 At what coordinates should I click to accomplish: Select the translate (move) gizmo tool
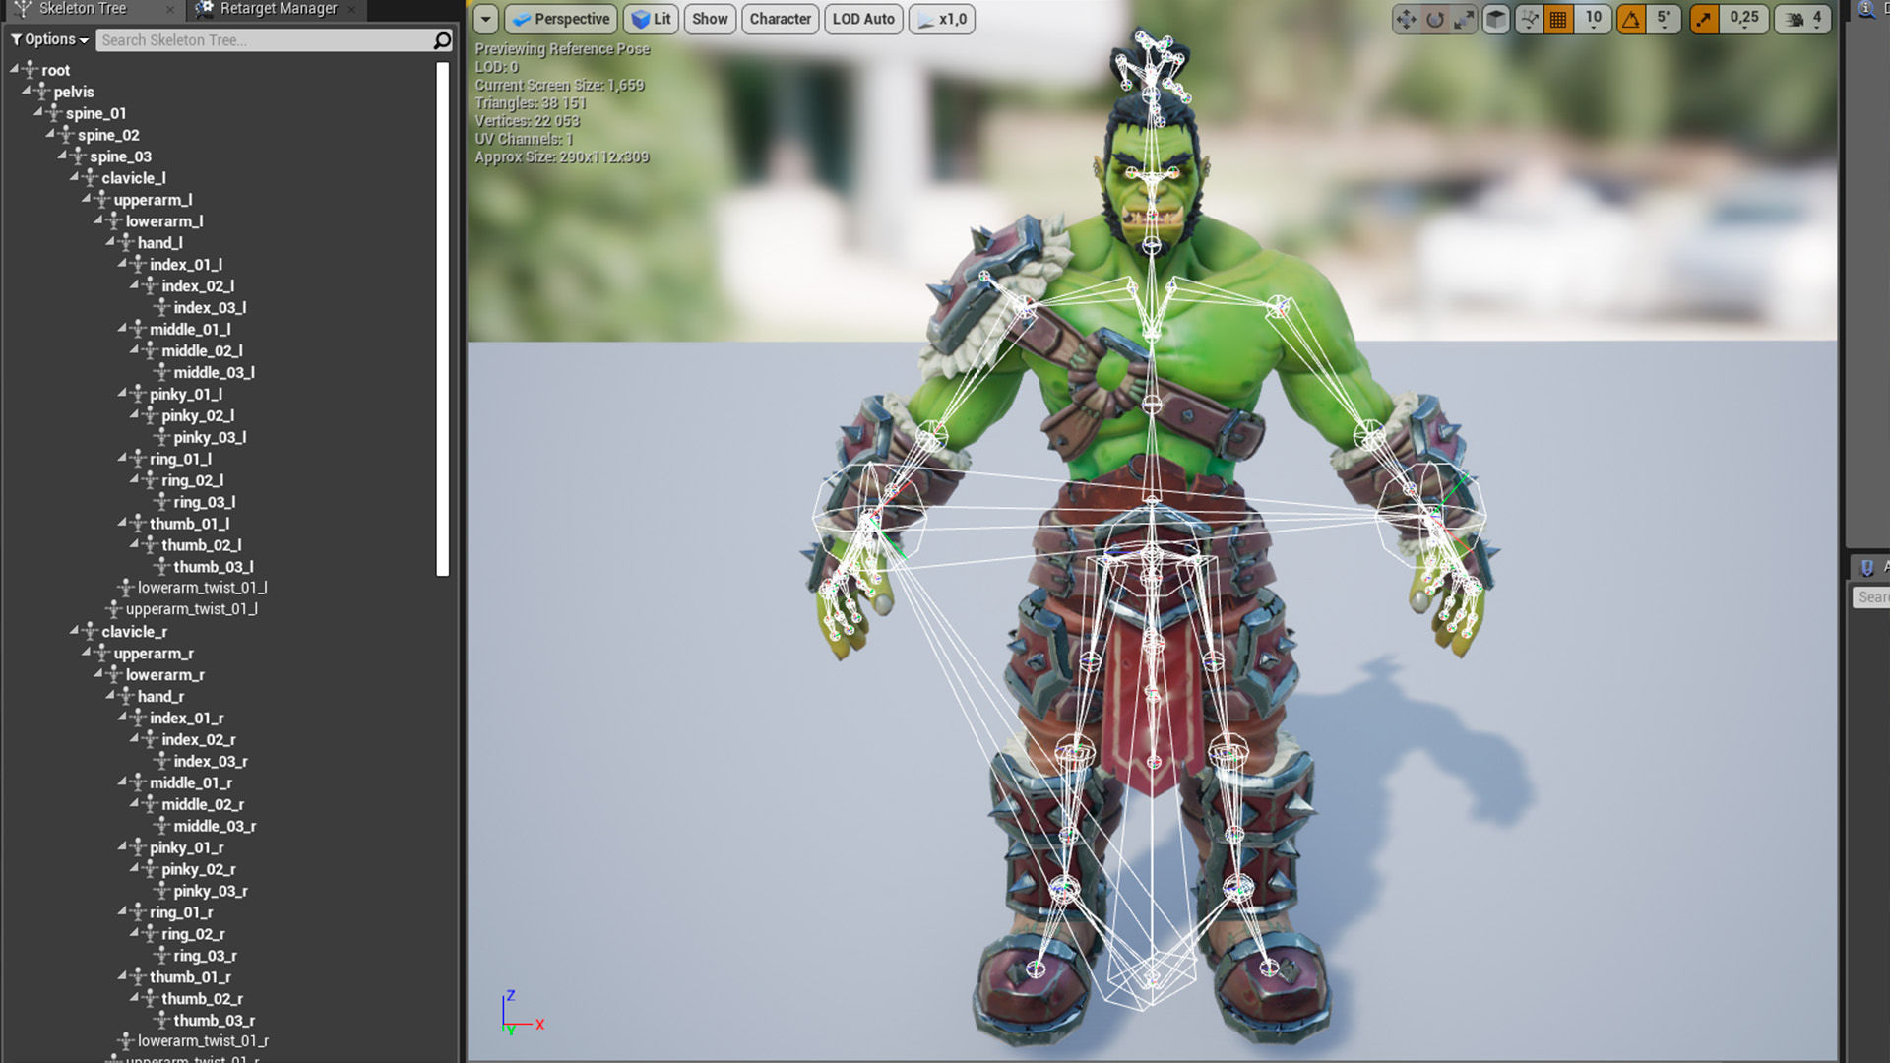[x=1406, y=19]
